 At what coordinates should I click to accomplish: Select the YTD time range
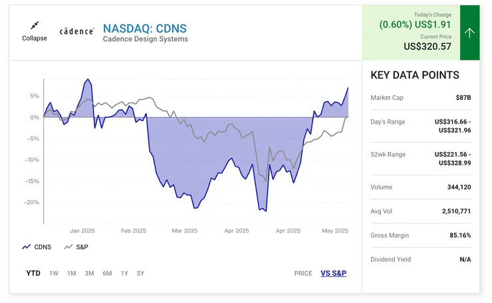[33, 273]
